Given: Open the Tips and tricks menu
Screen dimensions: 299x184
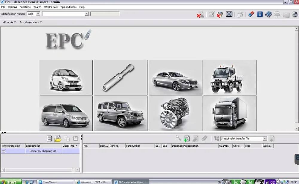Looking at the screenshot, I should (68, 7).
